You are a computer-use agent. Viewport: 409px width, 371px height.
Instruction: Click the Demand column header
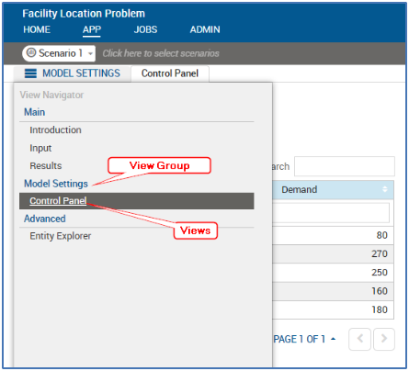pyautogui.click(x=333, y=189)
